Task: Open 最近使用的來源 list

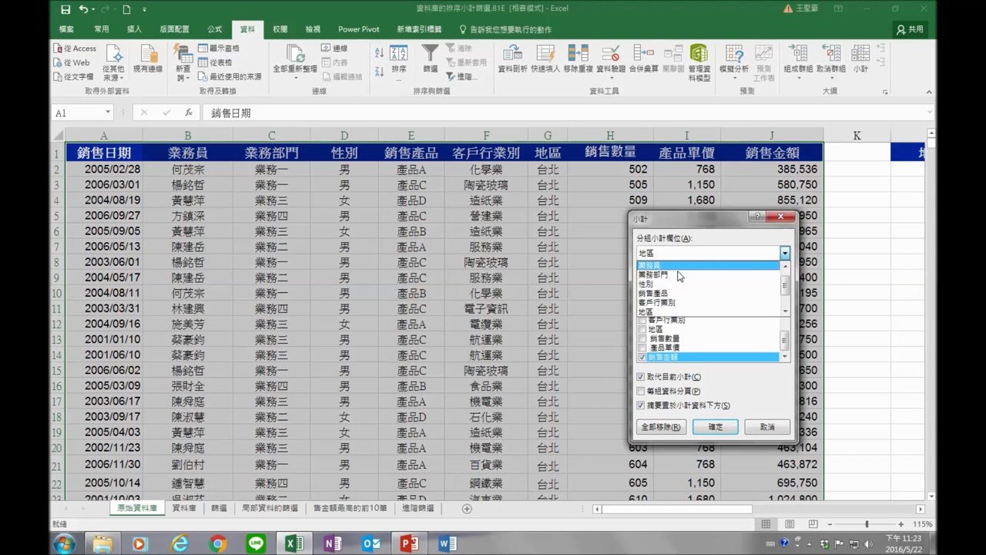Action: [x=229, y=76]
